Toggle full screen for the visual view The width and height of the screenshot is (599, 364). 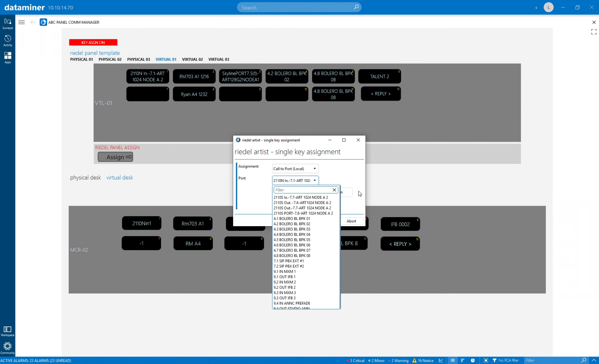point(594,32)
